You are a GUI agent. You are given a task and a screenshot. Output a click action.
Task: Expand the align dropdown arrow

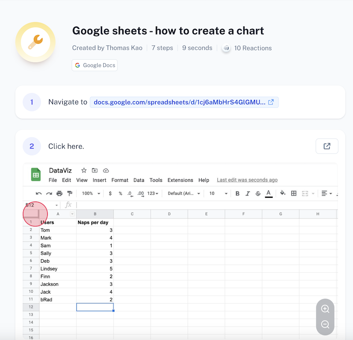coord(330,194)
